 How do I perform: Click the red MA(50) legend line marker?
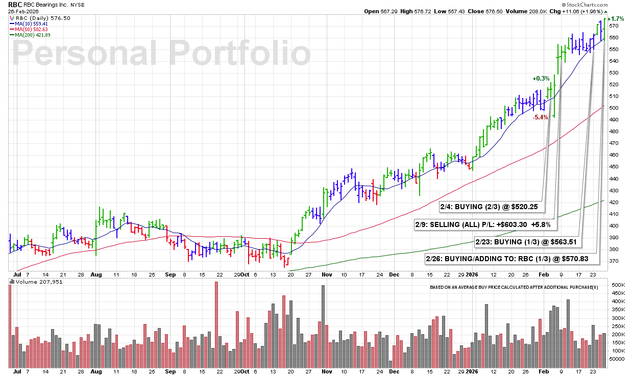click(x=12, y=30)
